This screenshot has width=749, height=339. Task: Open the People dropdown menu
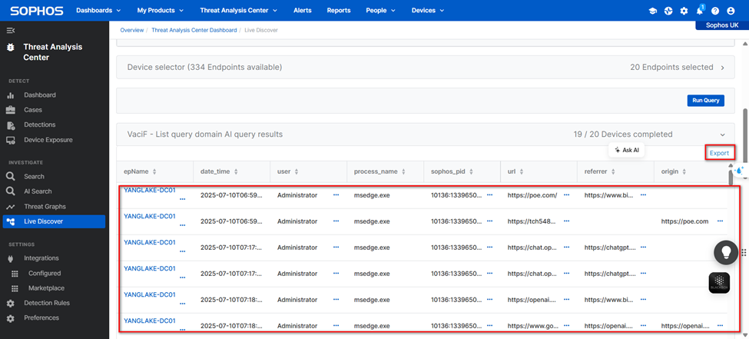381,11
